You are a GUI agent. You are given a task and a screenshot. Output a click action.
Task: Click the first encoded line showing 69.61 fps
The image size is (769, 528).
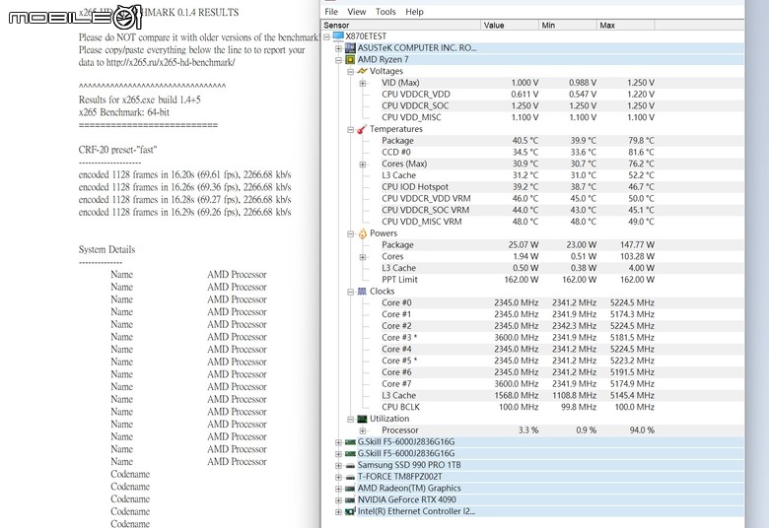point(185,175)
